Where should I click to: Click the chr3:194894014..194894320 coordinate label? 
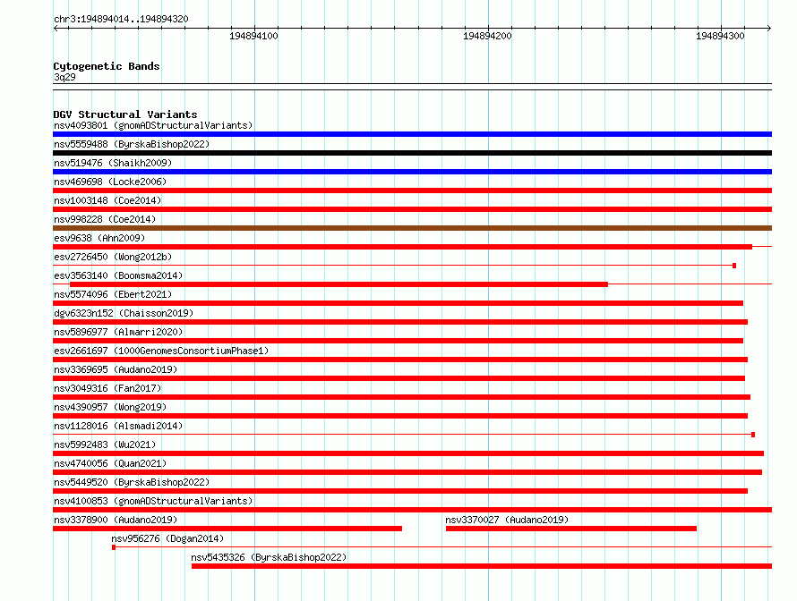pyautogui.click(x=121, y=19)
